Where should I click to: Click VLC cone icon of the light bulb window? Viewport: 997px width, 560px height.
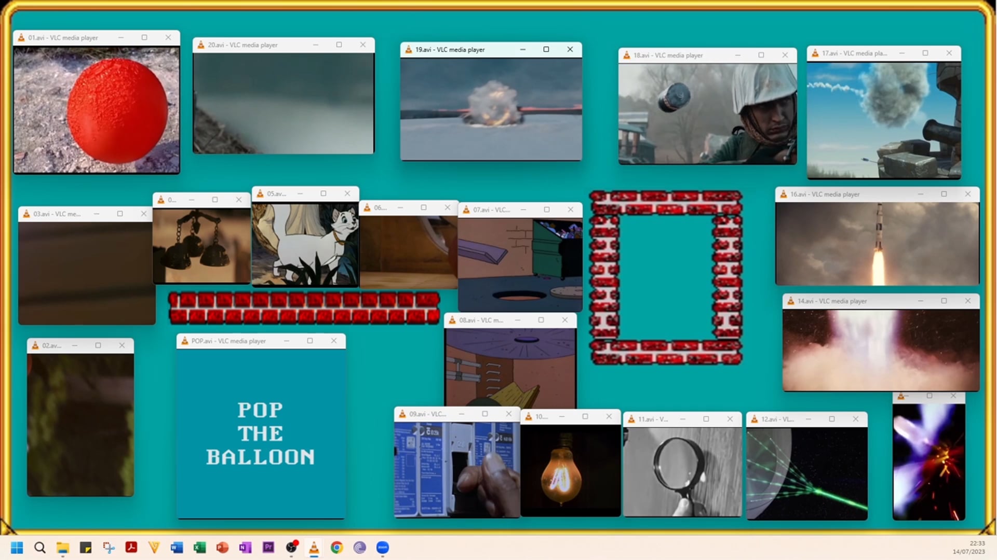(x=529, y=417)
